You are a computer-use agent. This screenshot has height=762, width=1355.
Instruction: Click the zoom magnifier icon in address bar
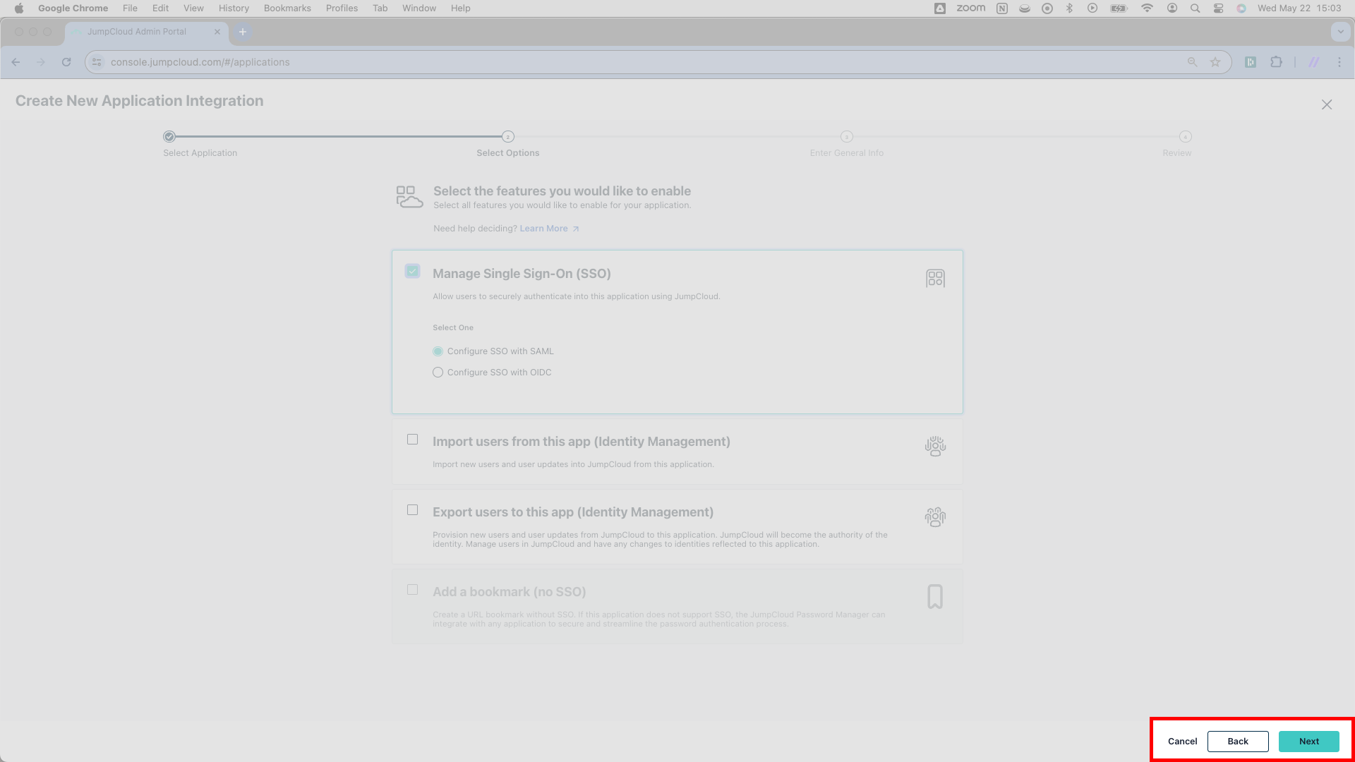pyautogui.click(x=1192, y=62)
